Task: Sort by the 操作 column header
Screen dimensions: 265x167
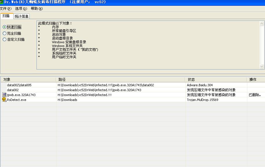Action: pyautogui.click(x=256, y=79)
